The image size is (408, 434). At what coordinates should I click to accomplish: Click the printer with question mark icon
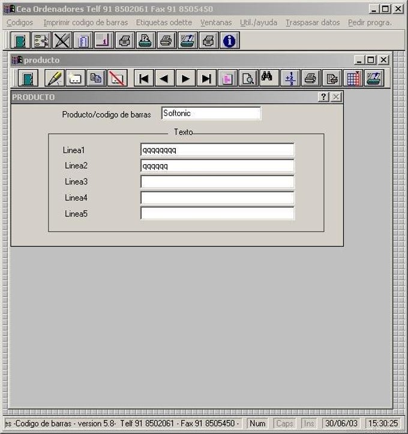pos(146,41)
